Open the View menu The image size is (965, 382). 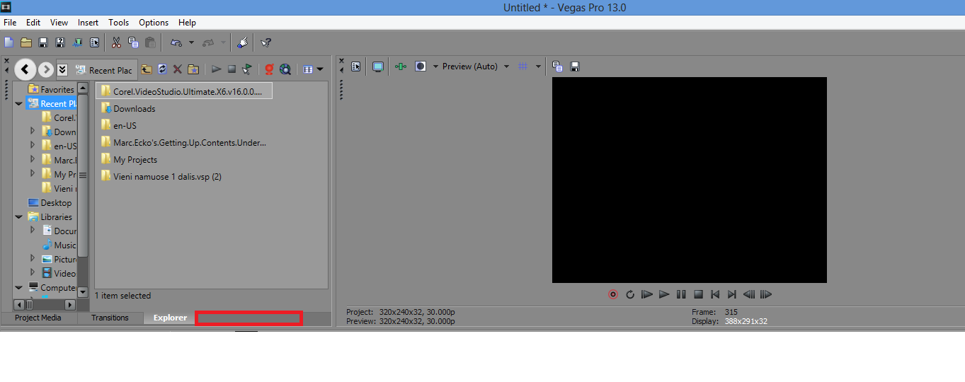point(59,23)
